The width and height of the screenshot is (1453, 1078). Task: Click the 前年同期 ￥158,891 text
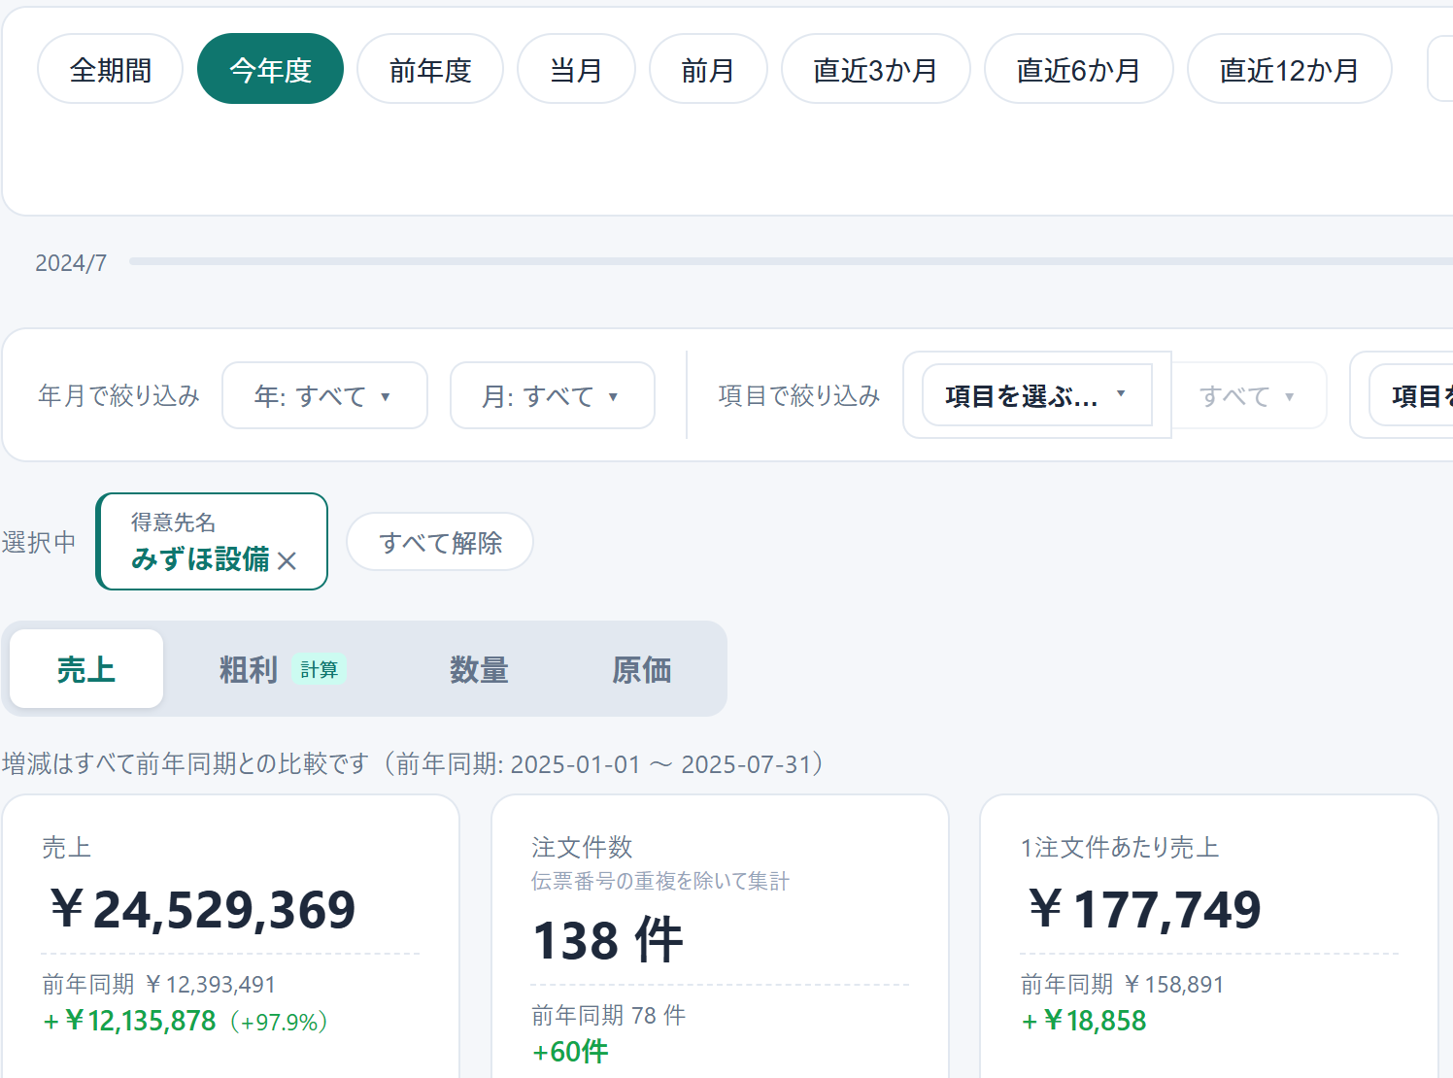(1123, 985)
